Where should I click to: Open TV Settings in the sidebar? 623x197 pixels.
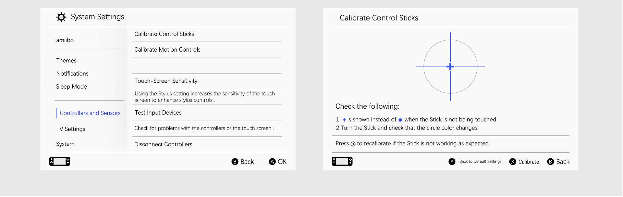(x=71, y=129)
